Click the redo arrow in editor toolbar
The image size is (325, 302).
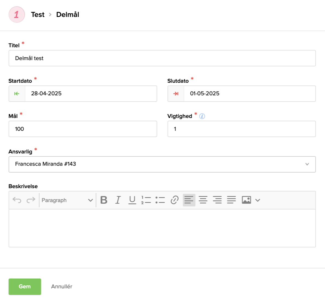(31, 200)
